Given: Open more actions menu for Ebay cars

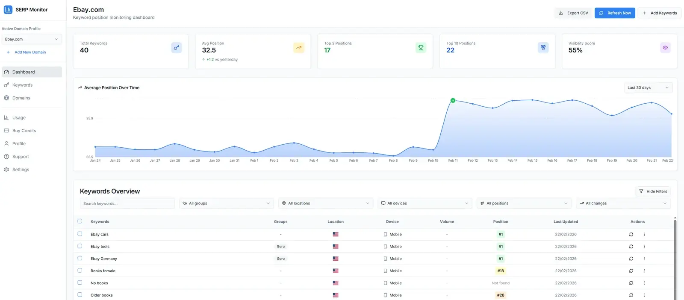Looking at the screenshot, I should 644,234.
